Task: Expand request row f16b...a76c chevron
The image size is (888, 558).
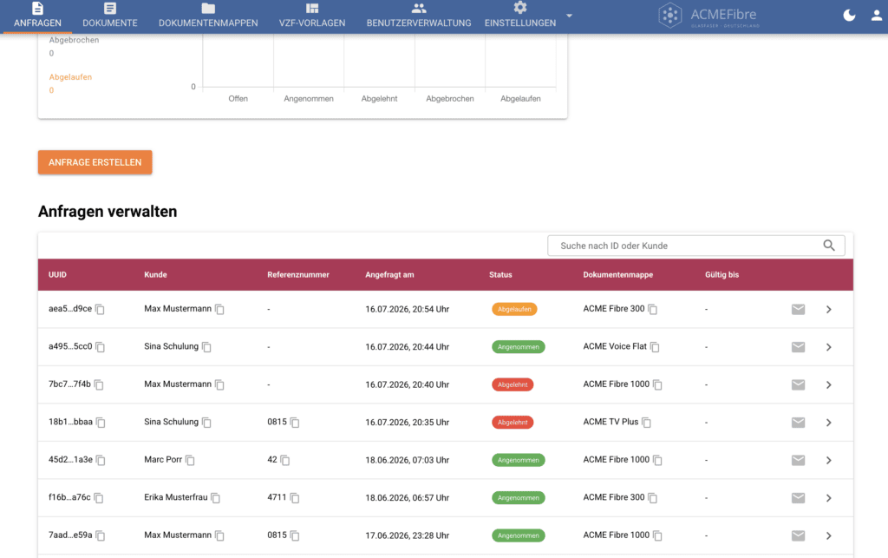Action: [828, 498]
